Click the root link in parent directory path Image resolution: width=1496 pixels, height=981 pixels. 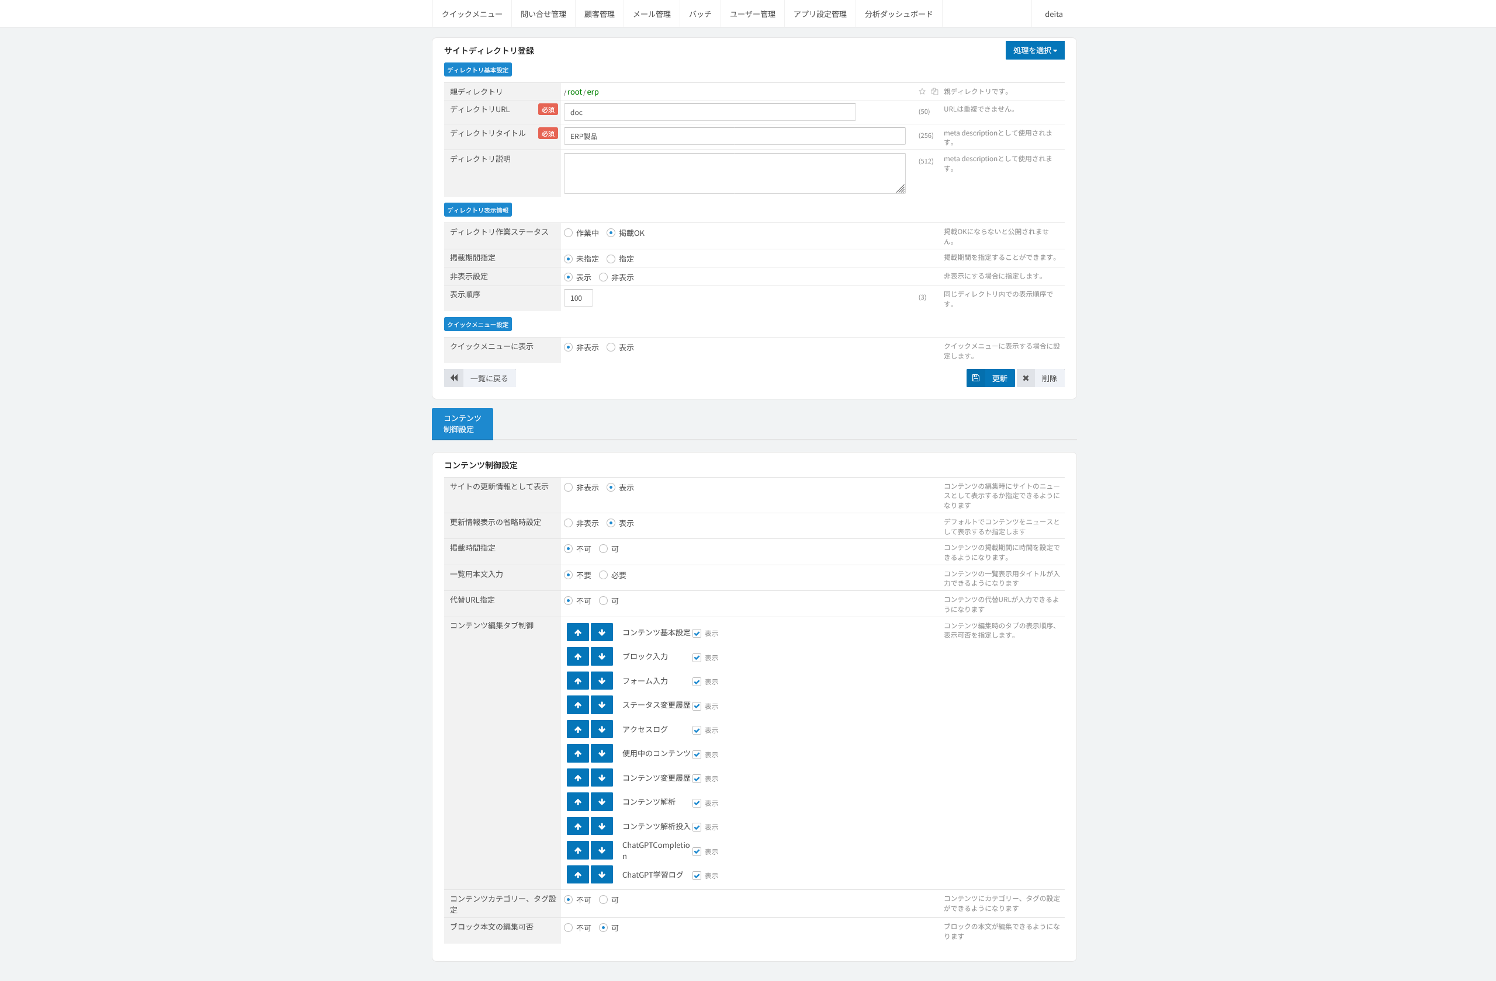click(x=574, y=92)
